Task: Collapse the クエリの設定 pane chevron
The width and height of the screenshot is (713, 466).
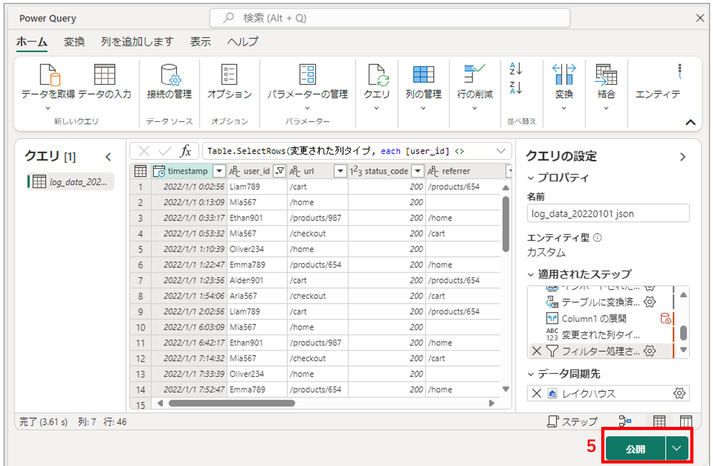Action: pyautogui.click(x=683, y=157)
